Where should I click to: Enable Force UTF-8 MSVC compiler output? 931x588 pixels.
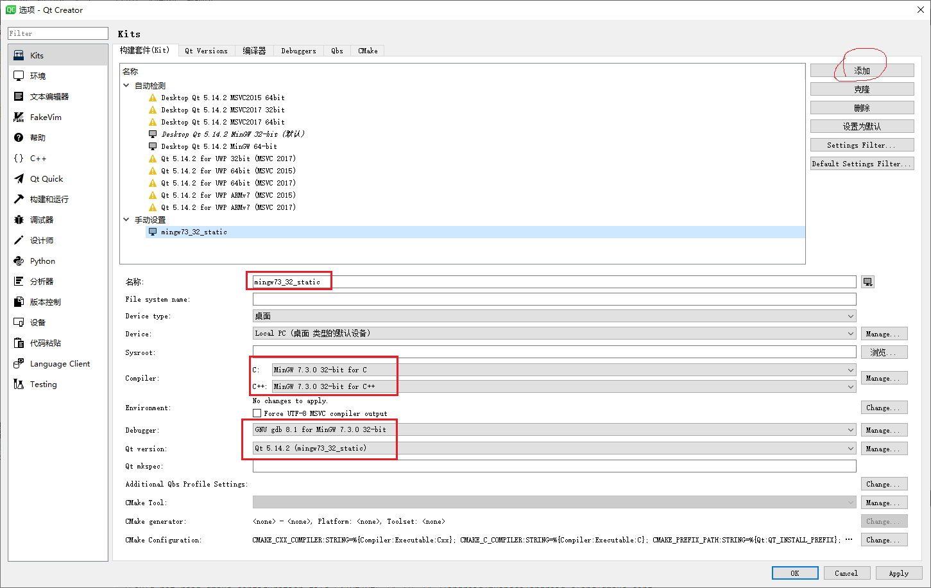[257, 413]
